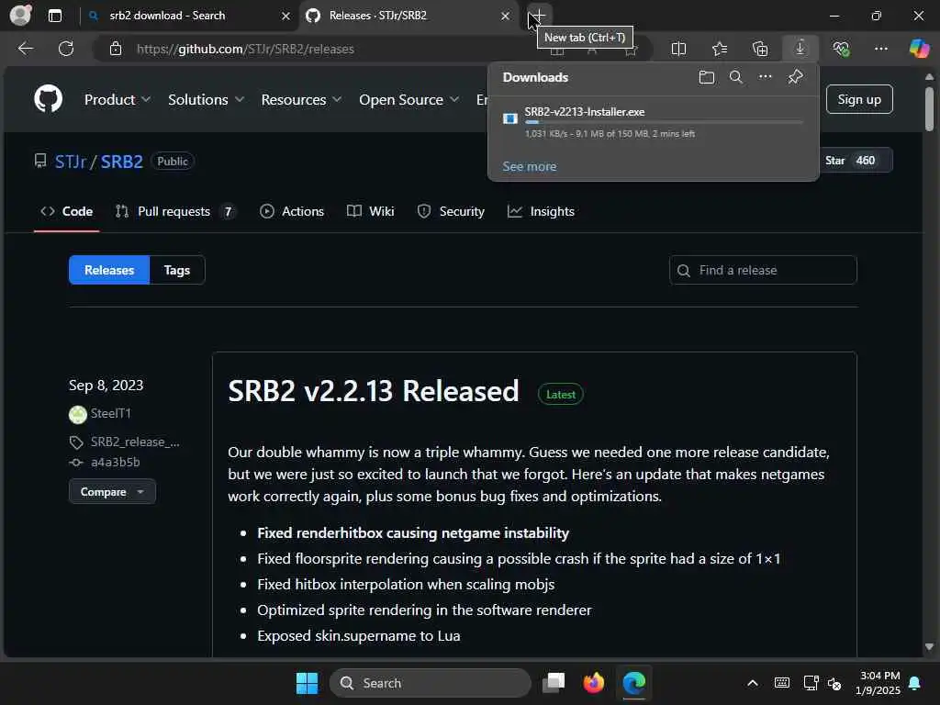Click the SRB2 installer file icon
This screenshot has width=940, height=705.
(x=510, y=118)
